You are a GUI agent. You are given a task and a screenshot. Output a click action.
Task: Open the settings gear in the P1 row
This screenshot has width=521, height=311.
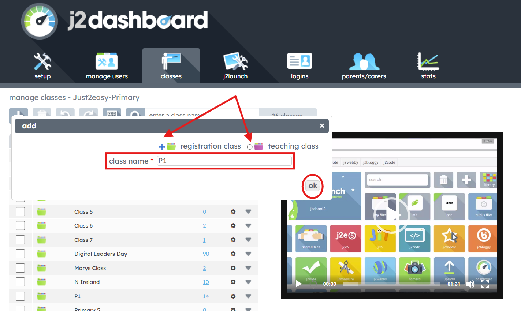[233, 296]
